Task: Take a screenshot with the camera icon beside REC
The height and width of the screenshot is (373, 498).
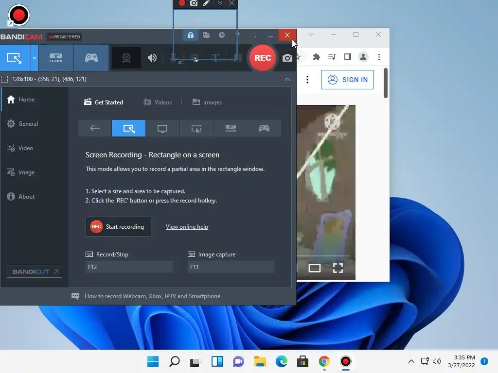Action: (287, 58)
